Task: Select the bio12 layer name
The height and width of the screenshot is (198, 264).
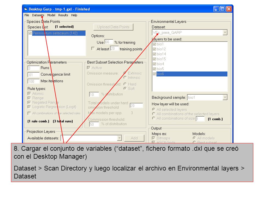Action: [x=161, y=49]
